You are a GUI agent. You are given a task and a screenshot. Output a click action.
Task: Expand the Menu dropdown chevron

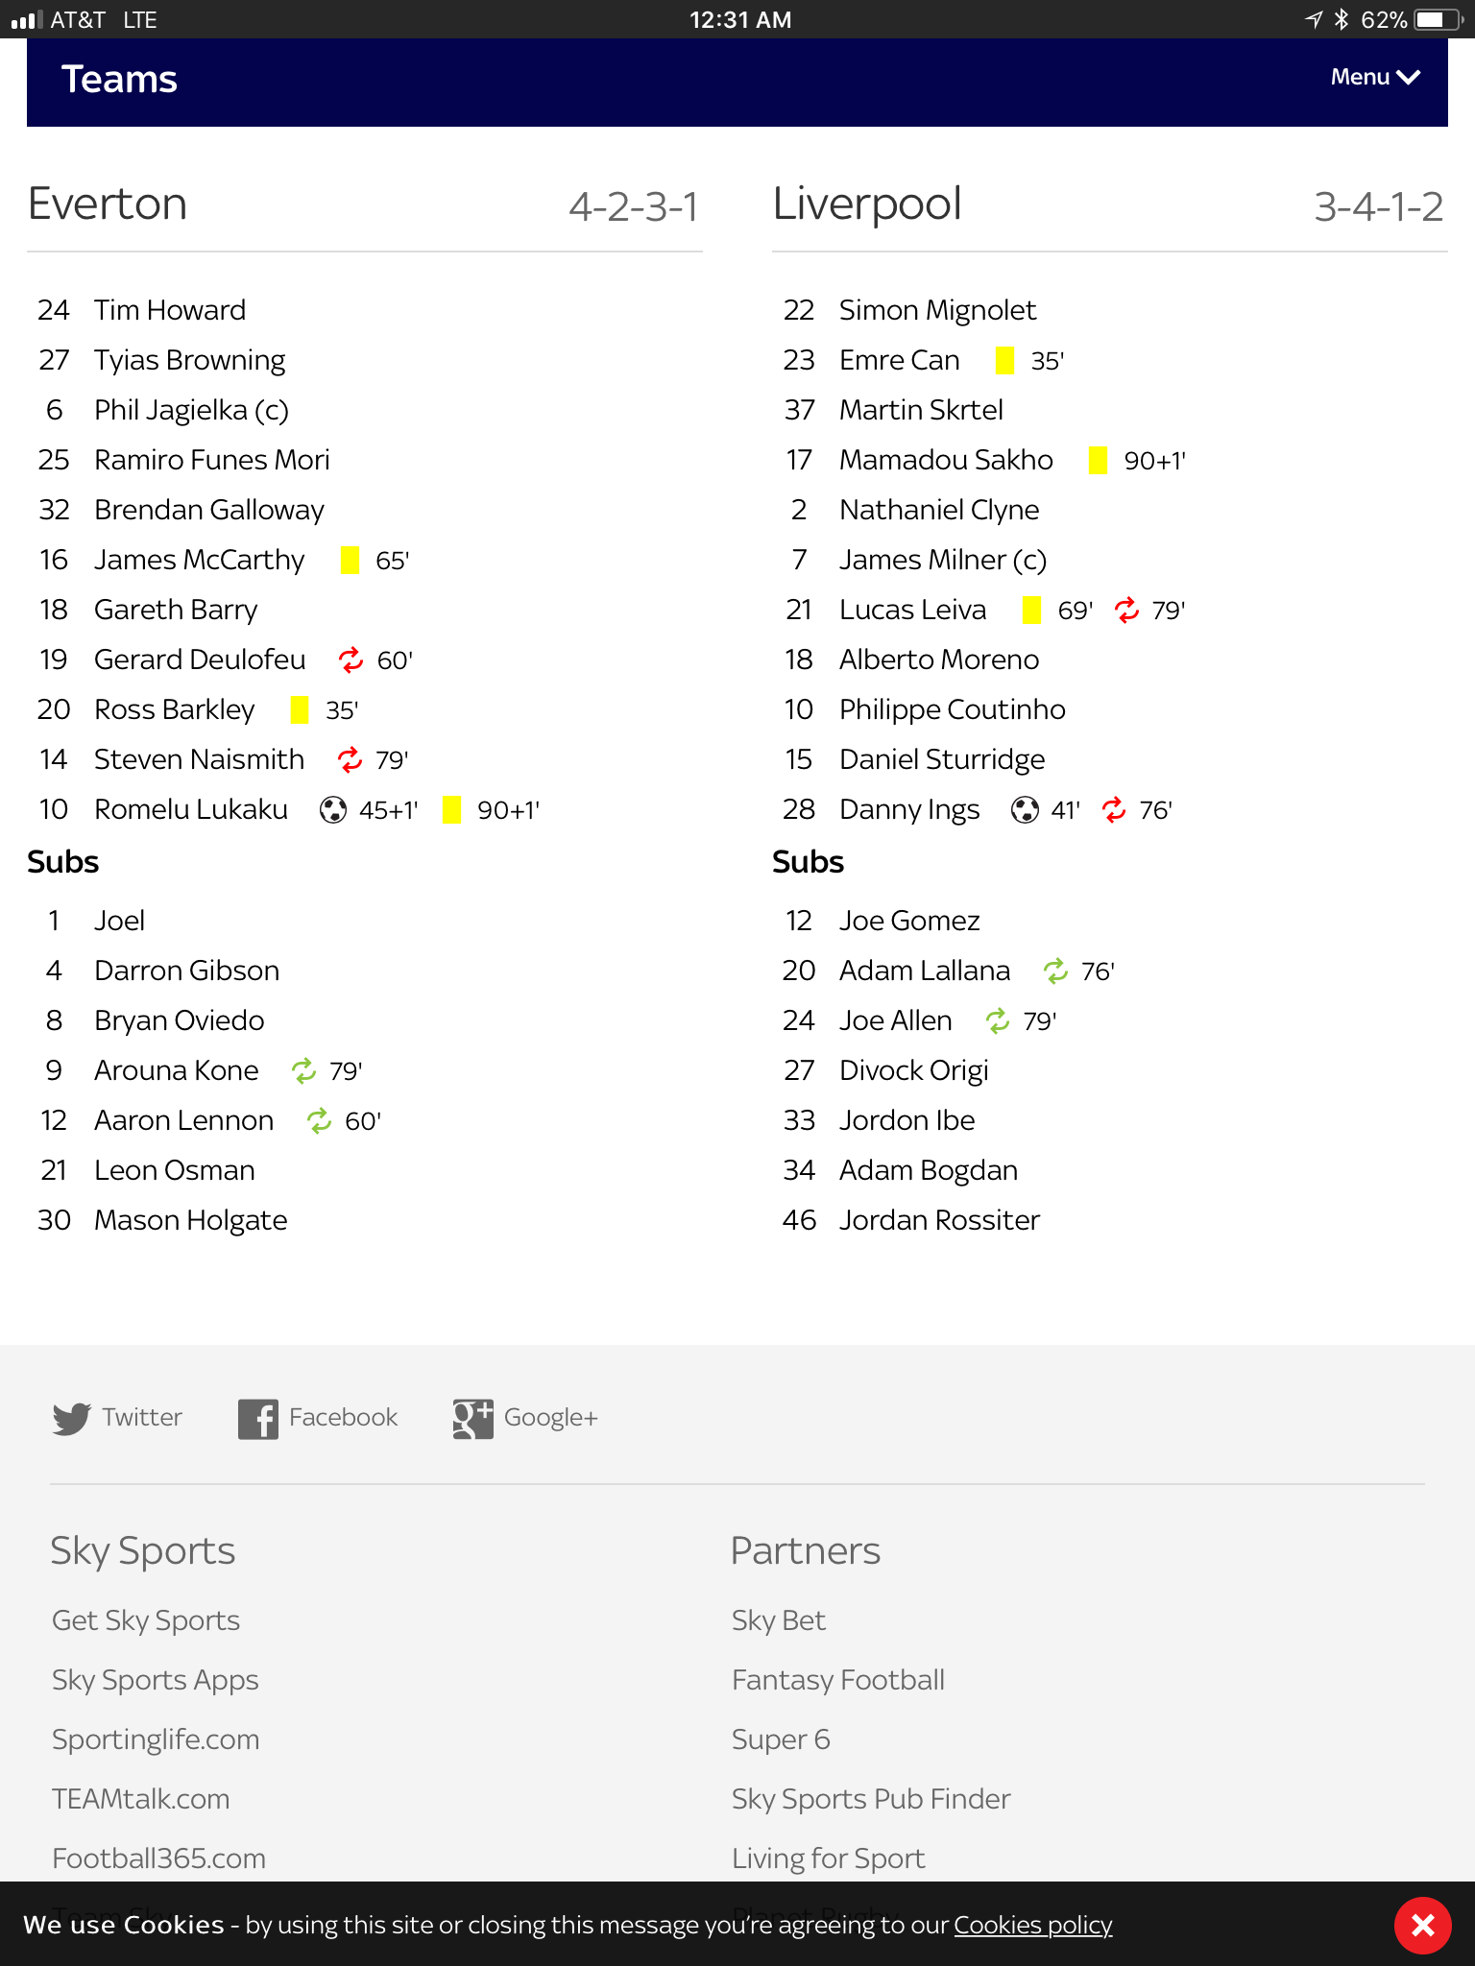[1409, 78]
